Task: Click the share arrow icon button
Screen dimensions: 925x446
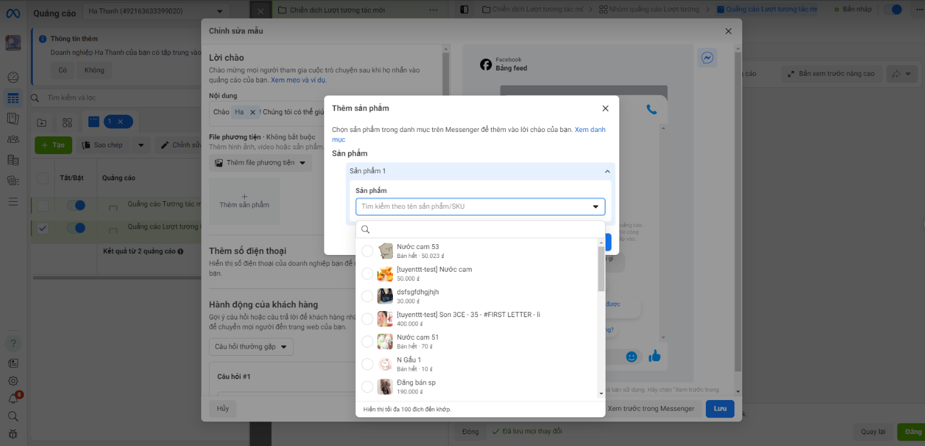Action: 896,74
